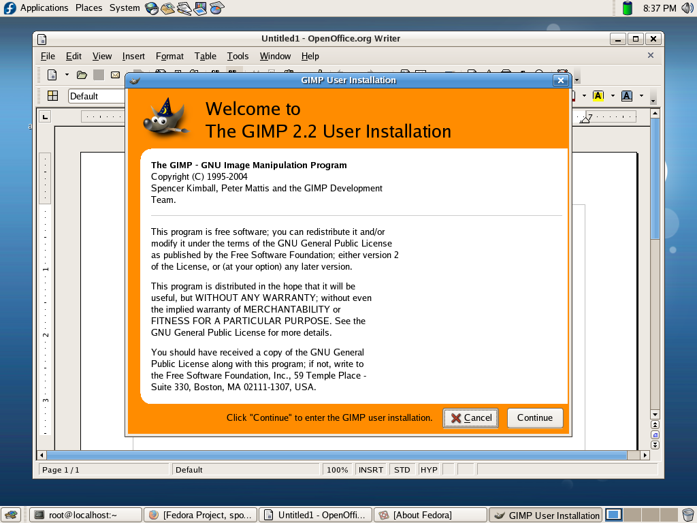Screen dimensions: 697x523
Task: Expand the New document dropdown arrow
Action: (x=67, y=75)
